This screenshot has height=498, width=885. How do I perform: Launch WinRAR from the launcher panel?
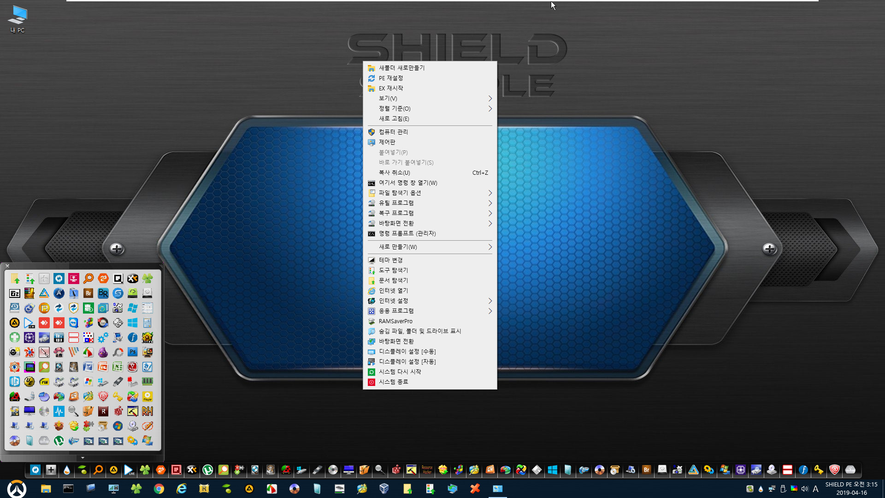(29, 293)
